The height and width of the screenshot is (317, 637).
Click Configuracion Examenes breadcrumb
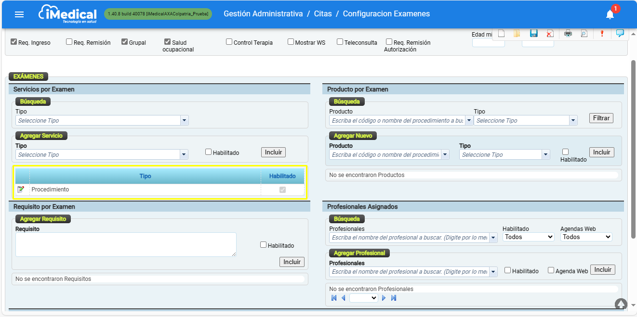[386, 14]
